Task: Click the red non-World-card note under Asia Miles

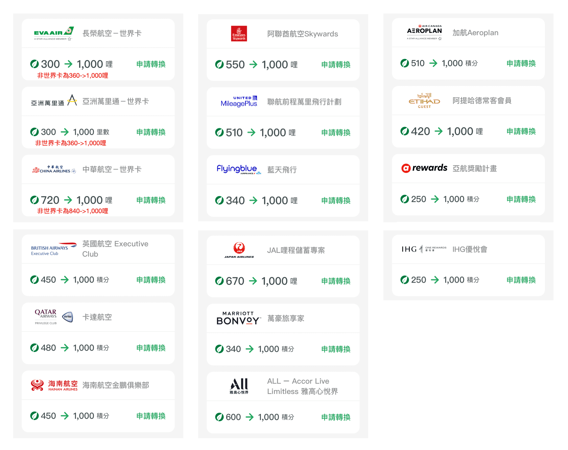Action: [x=71, y=143]
